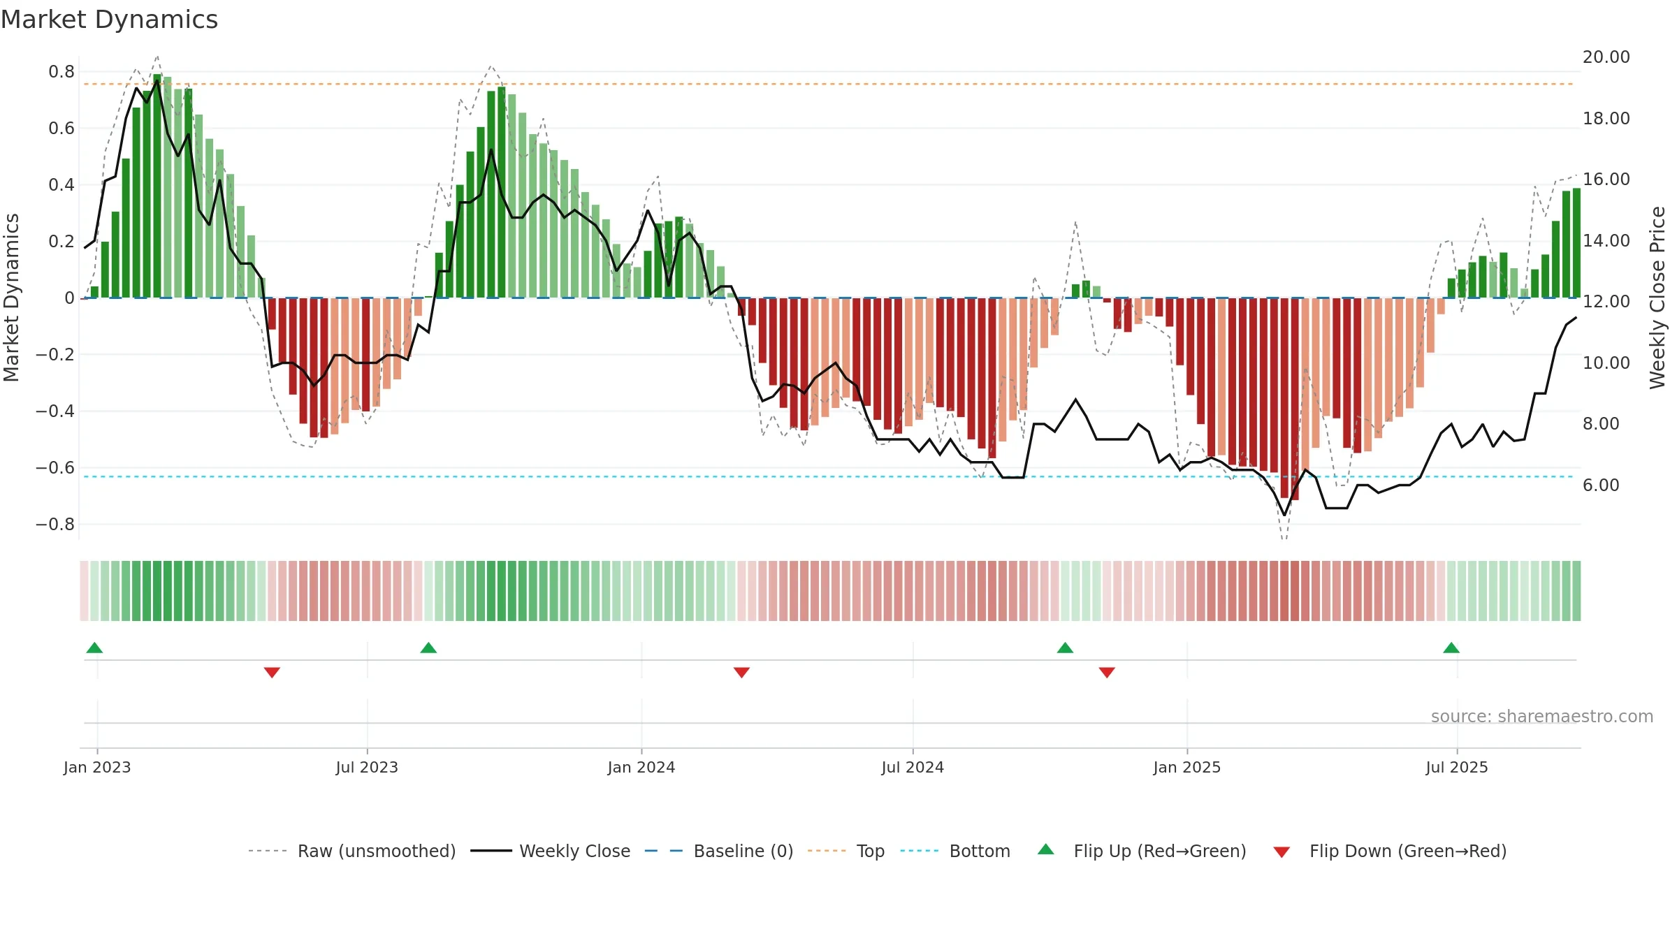Toggle the Flip Down (Green→Red) legend entry
This screenshot has height=943, width=1677.
(x=1390, y=851)
